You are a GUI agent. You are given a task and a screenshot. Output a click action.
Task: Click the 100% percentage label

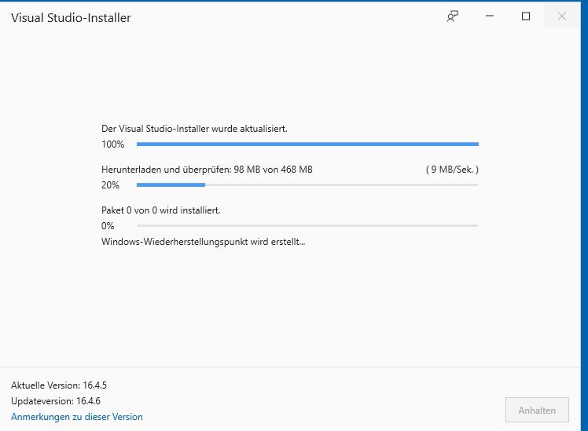(113, 144)
